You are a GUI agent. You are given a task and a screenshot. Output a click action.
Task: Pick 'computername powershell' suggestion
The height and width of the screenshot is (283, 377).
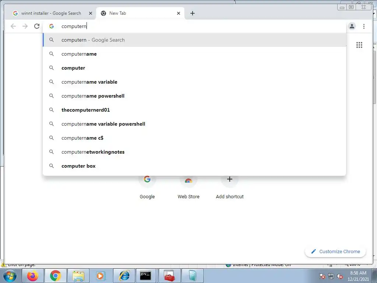pyautogui.click(x=194, y=96)
